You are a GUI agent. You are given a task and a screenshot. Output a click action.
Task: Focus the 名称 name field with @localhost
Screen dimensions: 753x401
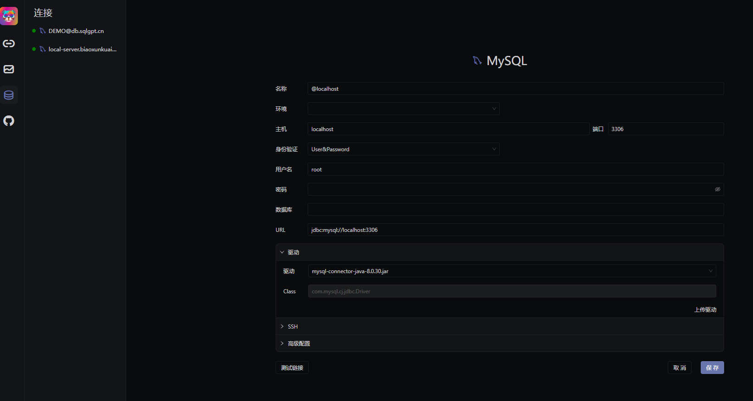point(515,88)
